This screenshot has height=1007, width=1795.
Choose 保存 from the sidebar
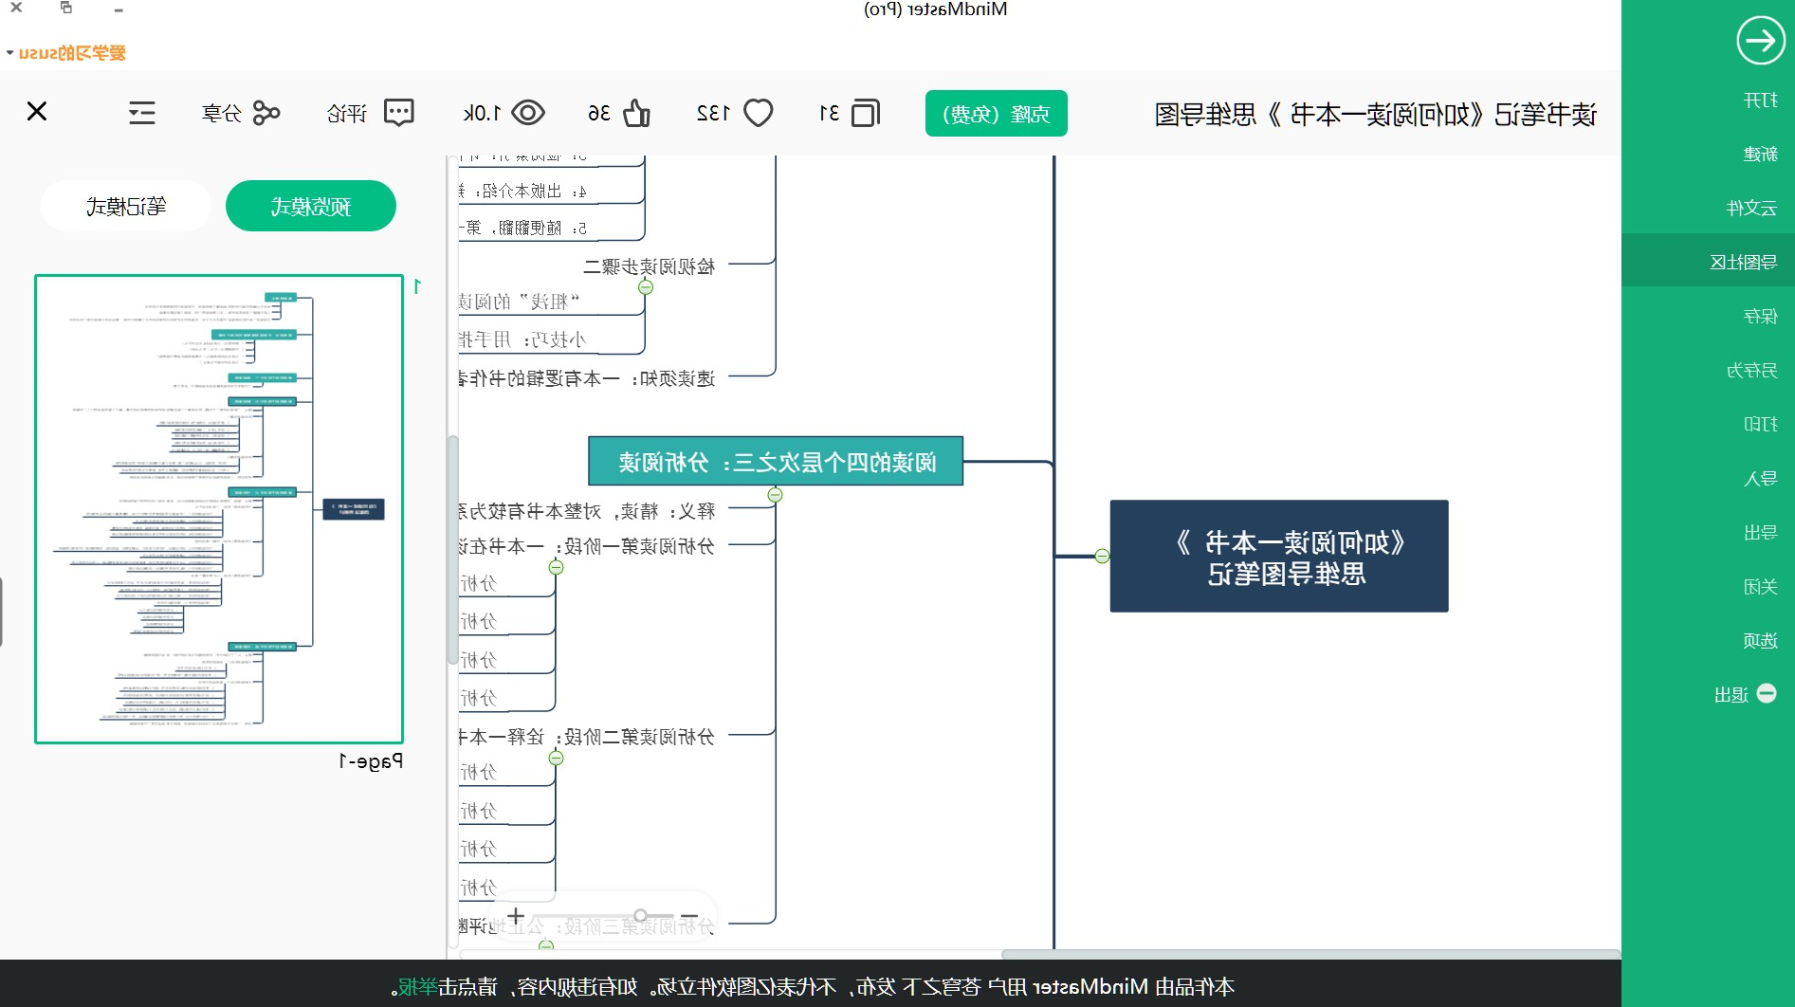(1760, 316)
